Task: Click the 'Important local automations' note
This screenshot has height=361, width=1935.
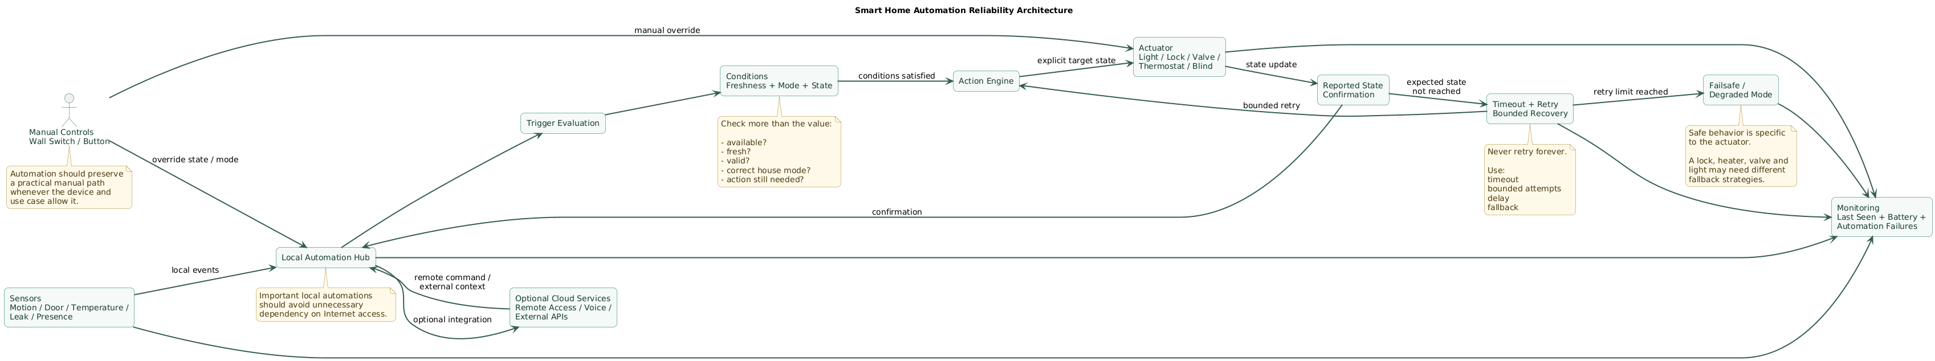Action: click(325, 305)
